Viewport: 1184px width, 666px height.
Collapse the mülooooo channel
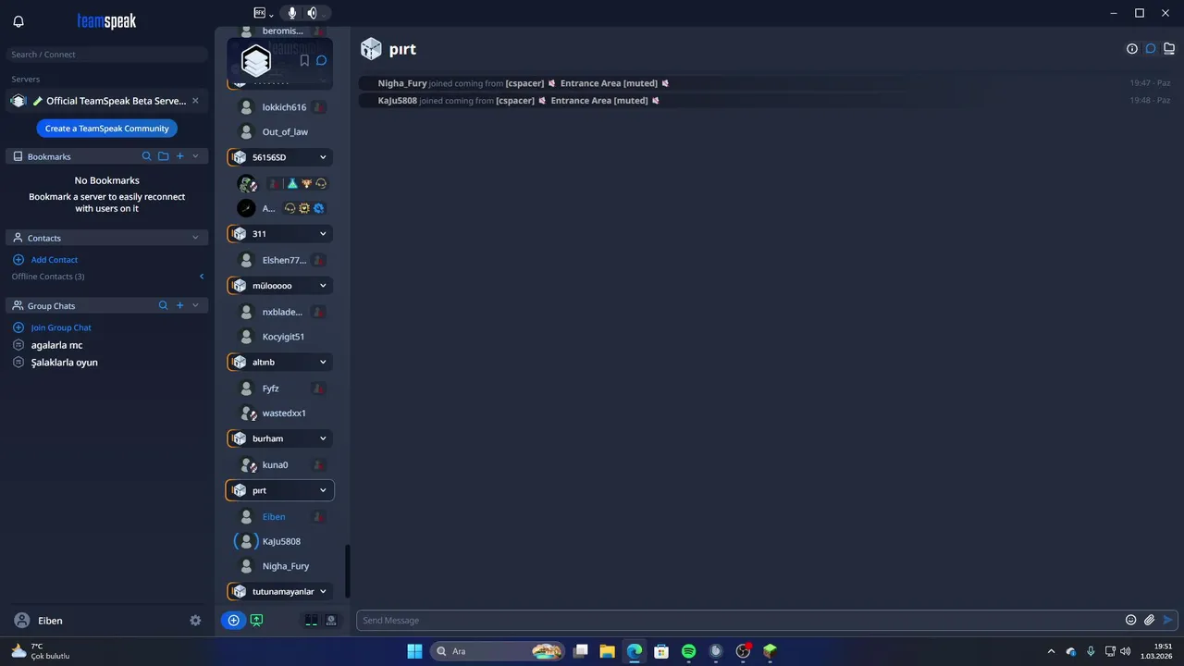coord(323,286)
